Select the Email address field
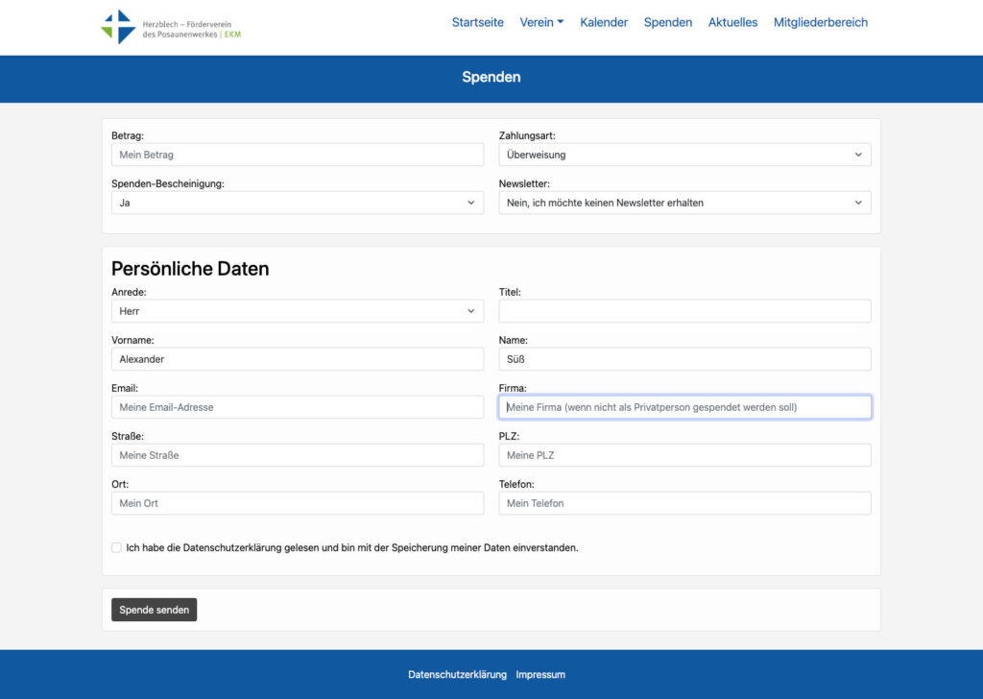 pyautogui.click(x=298, y=407)
